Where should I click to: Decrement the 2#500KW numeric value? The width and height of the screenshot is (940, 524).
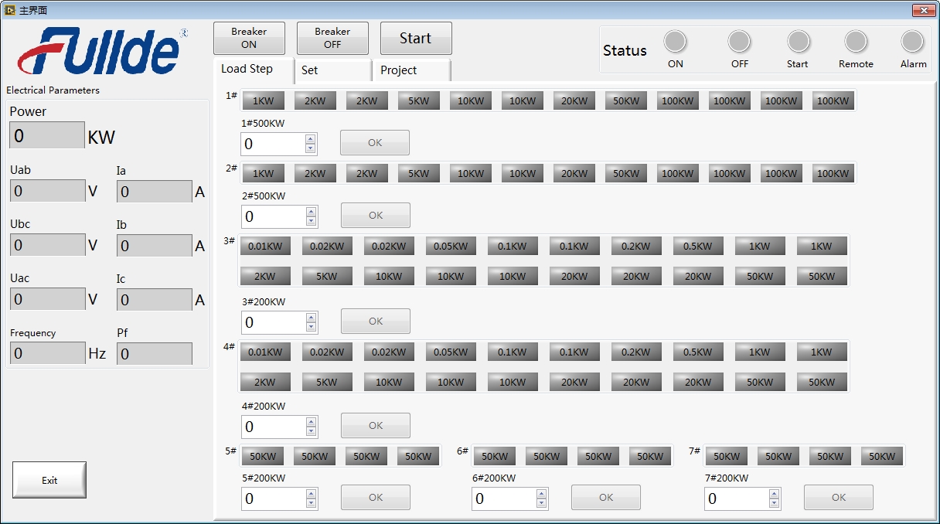312,221
